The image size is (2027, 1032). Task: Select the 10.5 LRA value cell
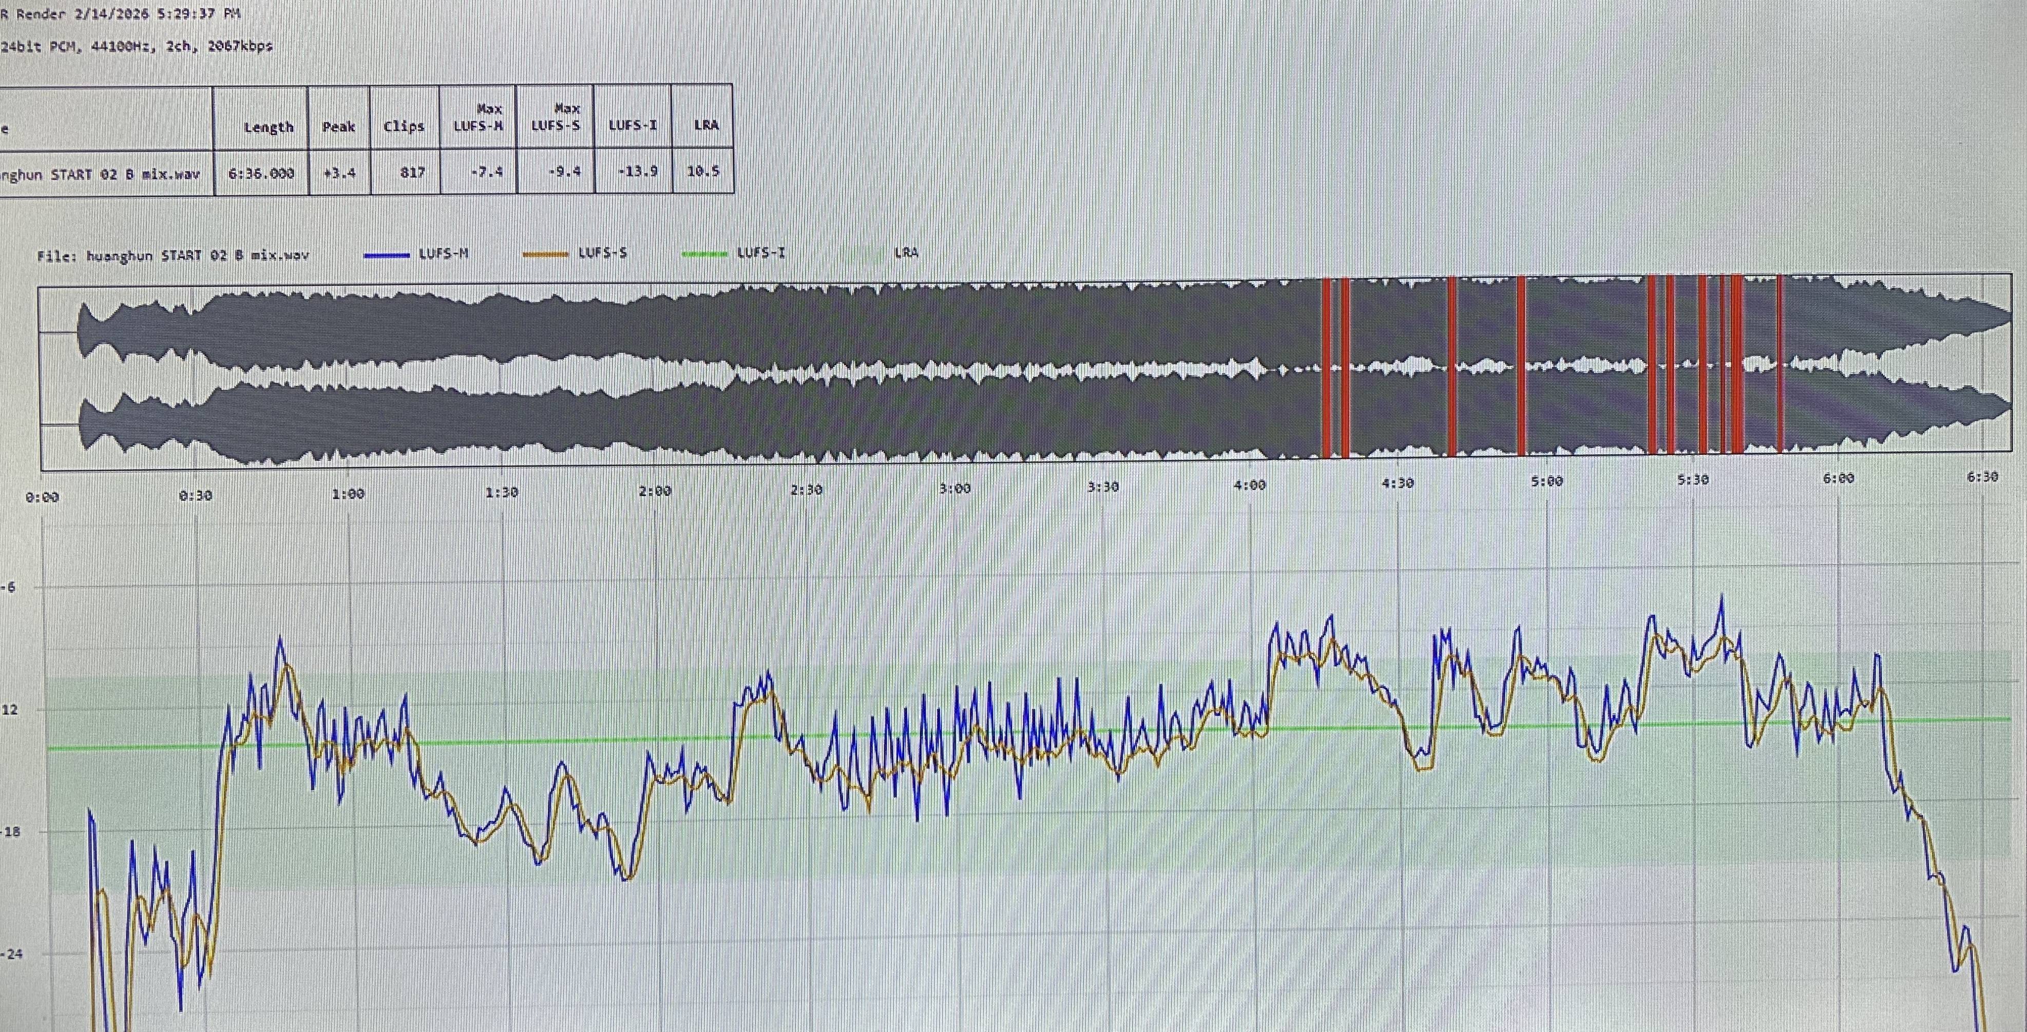pyautogui.click(x=703, y=170)
